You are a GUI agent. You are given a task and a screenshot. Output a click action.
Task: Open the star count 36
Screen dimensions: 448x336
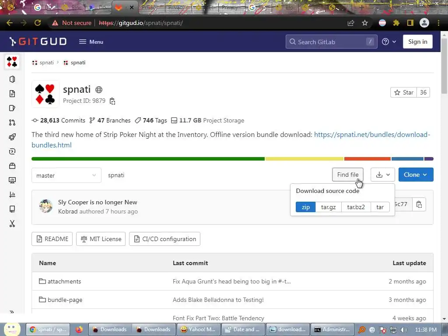pos(423,93)
